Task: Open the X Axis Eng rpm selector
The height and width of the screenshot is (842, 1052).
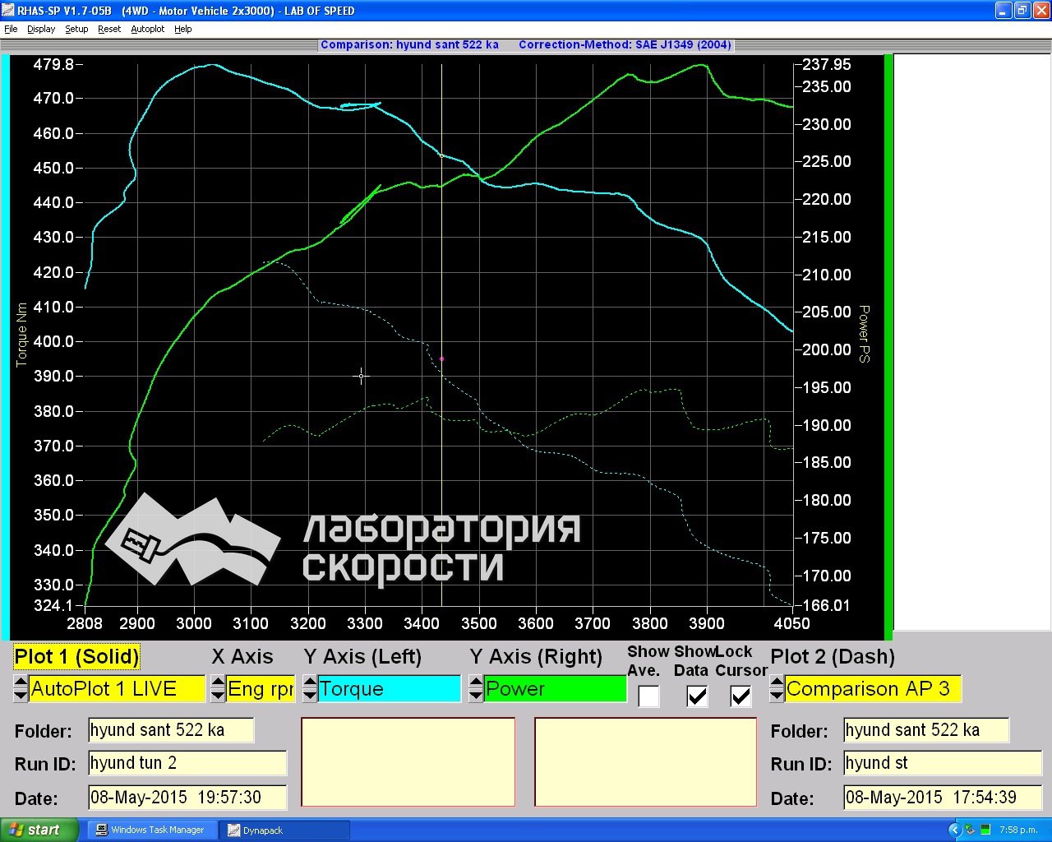Action: [x=260, y=689]
